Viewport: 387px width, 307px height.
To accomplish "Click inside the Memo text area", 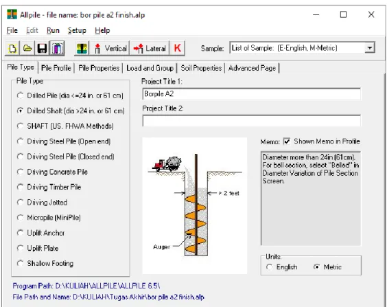I will point(311,198).
